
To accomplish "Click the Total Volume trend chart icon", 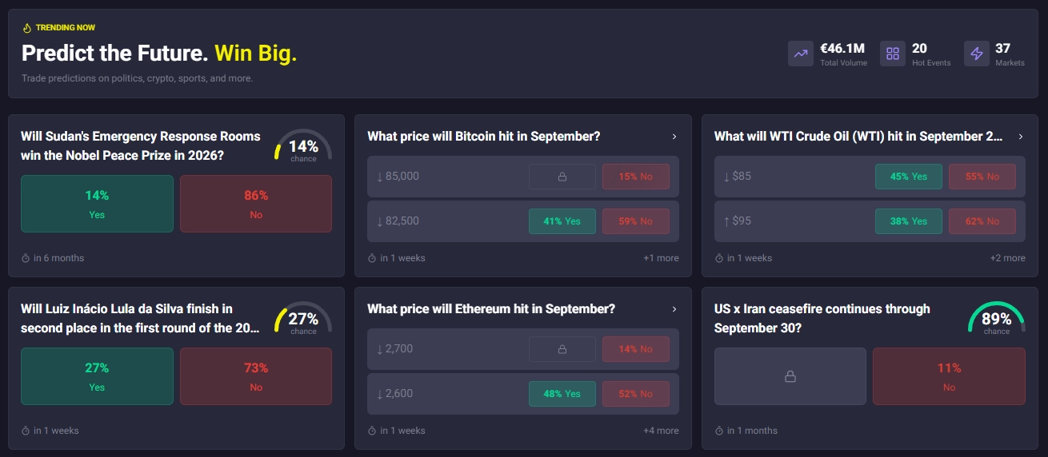I will tap(801, 54).
